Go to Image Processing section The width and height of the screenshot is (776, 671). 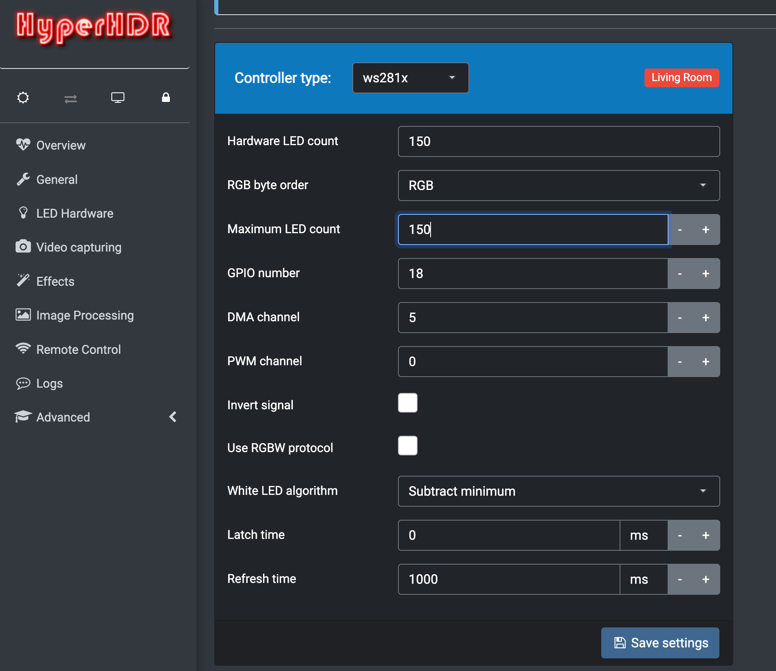click(x=85, y=315)
